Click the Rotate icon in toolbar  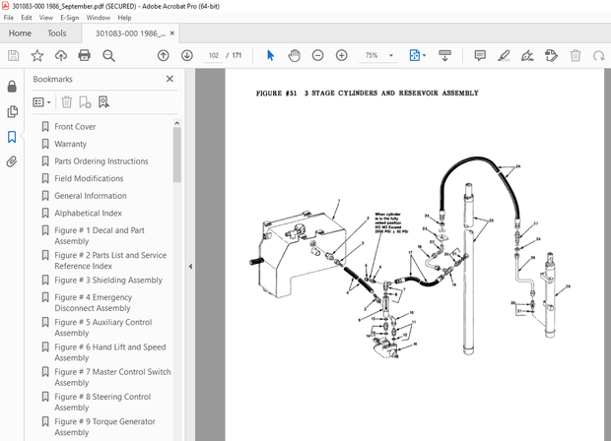(x=599, y=56)
